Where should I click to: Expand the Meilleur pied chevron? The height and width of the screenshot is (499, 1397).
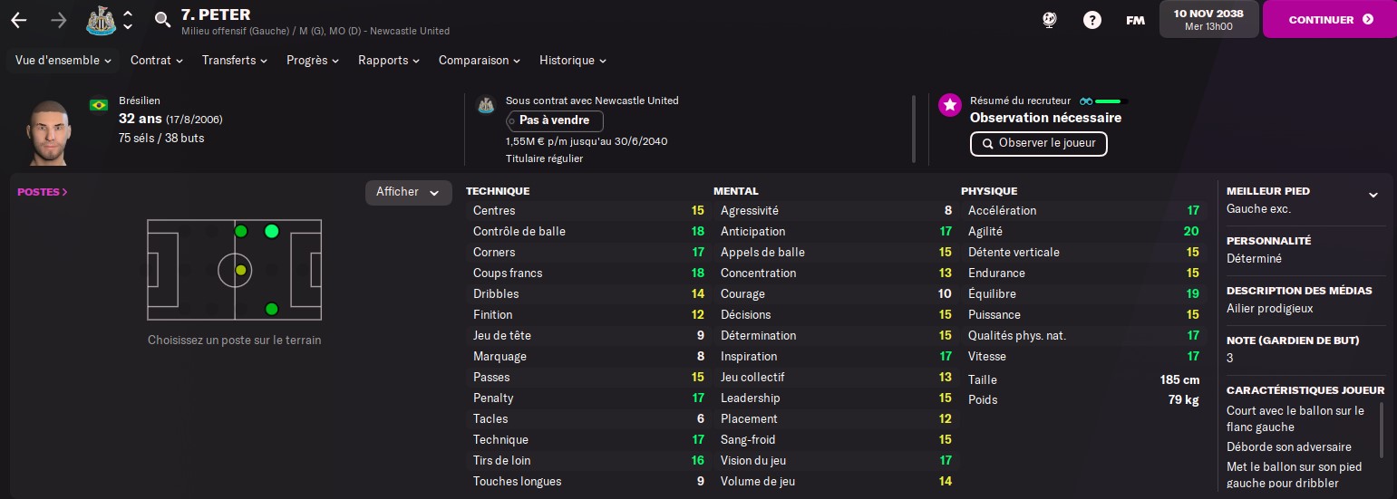[1373, 195]
